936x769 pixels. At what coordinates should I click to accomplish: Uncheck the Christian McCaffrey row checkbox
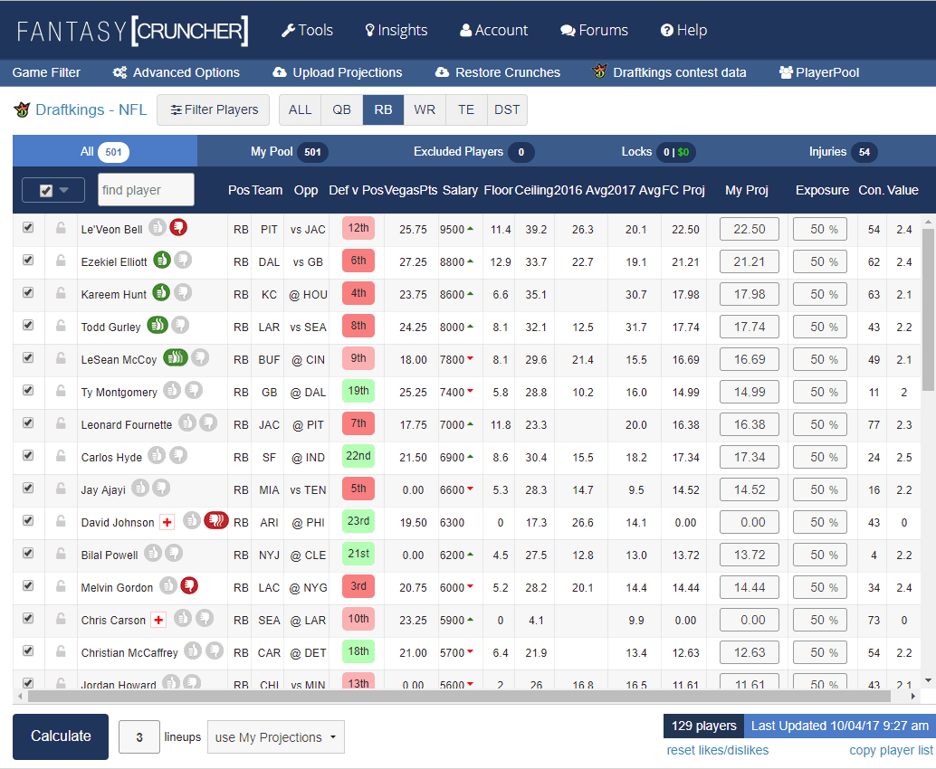tap(28, 650)
